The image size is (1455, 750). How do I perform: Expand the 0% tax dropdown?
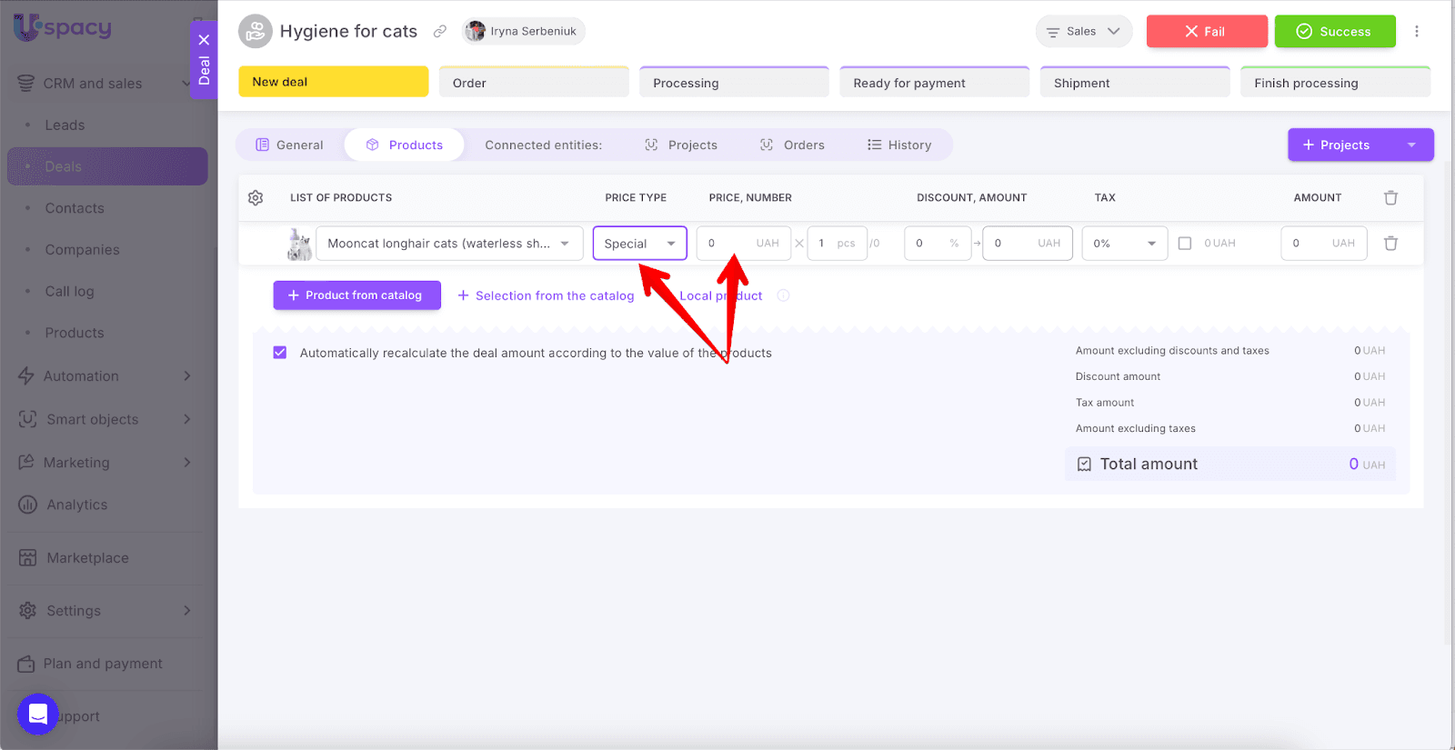pos(1124,244)
